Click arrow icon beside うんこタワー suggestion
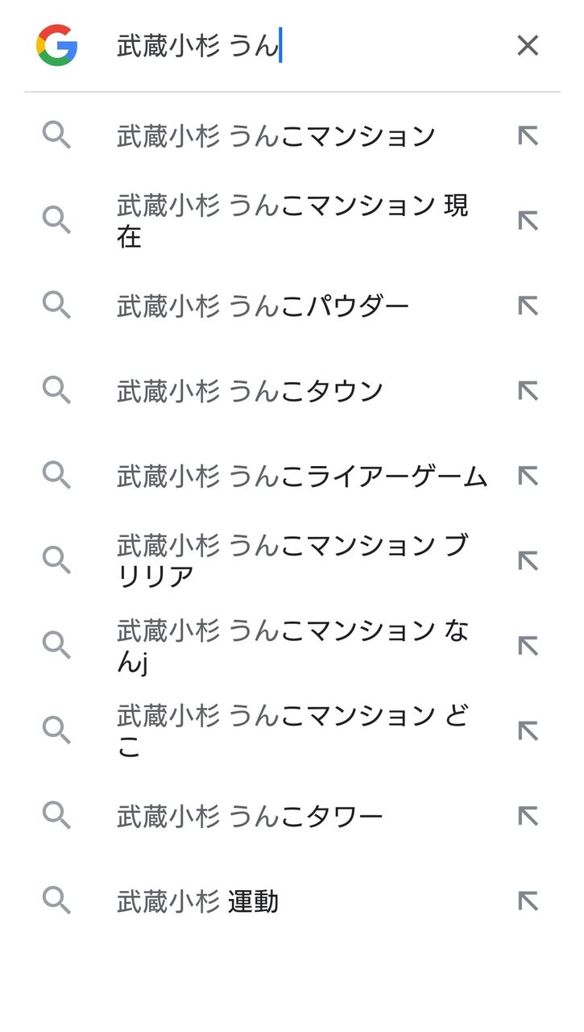The width and height of the screenshot is (584, 1032). tap(528, 817)
